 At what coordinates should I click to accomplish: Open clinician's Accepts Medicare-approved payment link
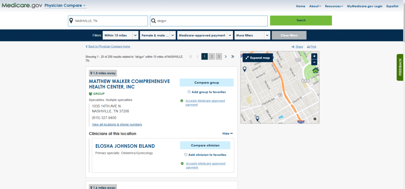206,165
